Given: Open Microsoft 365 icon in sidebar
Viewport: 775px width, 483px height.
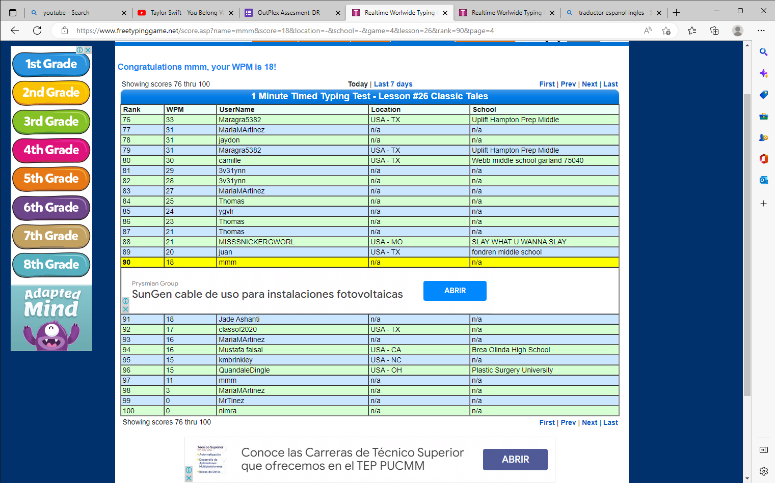Looking at the screenshot, I should [x=763, y=159].
